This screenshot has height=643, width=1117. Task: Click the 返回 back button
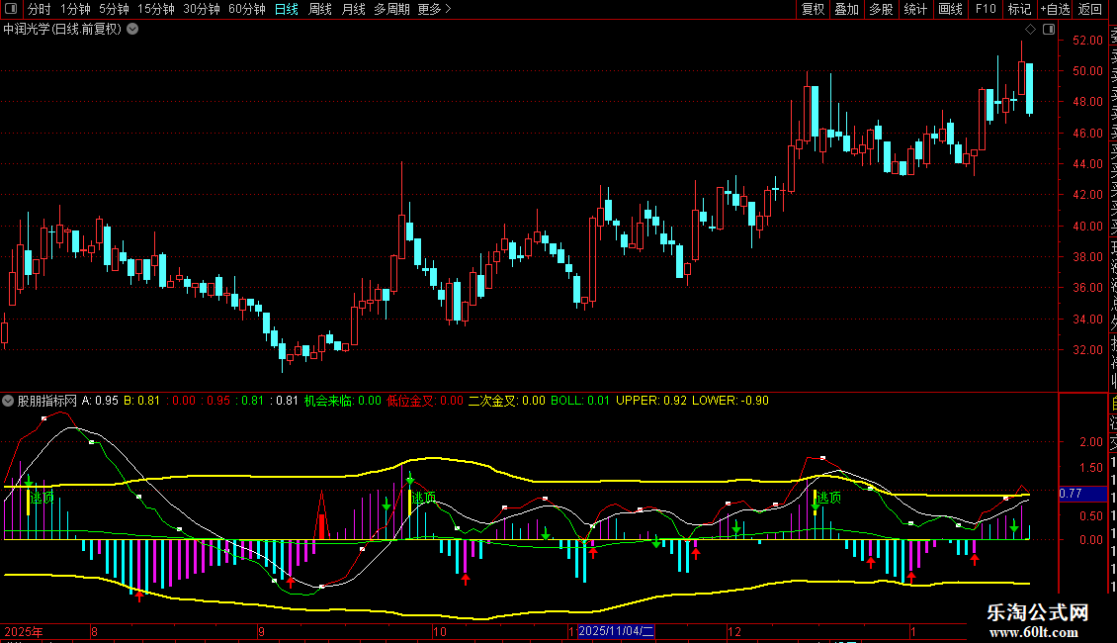click(x=1090, y=9)
